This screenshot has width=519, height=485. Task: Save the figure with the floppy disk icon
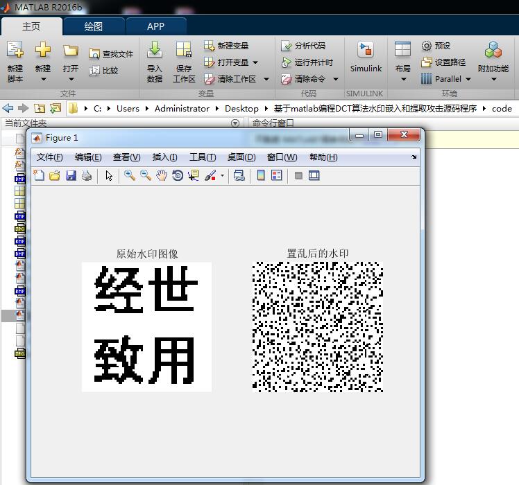[x=71, y=175]
